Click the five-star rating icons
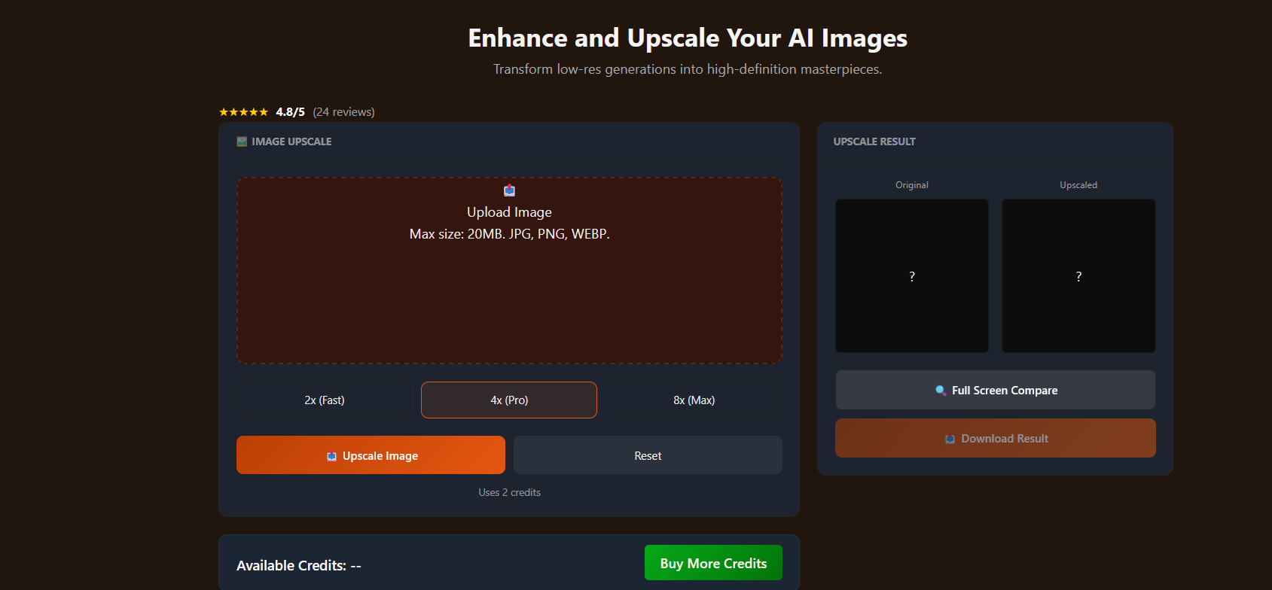The image size is (1272, 590). pyautogui.click(x=243, y=112)
